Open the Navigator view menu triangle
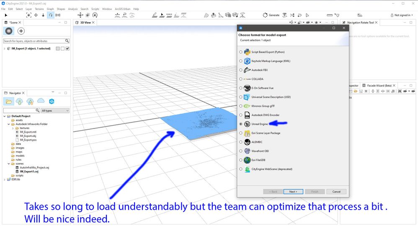418x226 pixels. (53, 92)
